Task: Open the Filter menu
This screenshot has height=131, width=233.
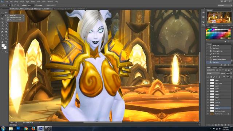Action: [39, 1]
